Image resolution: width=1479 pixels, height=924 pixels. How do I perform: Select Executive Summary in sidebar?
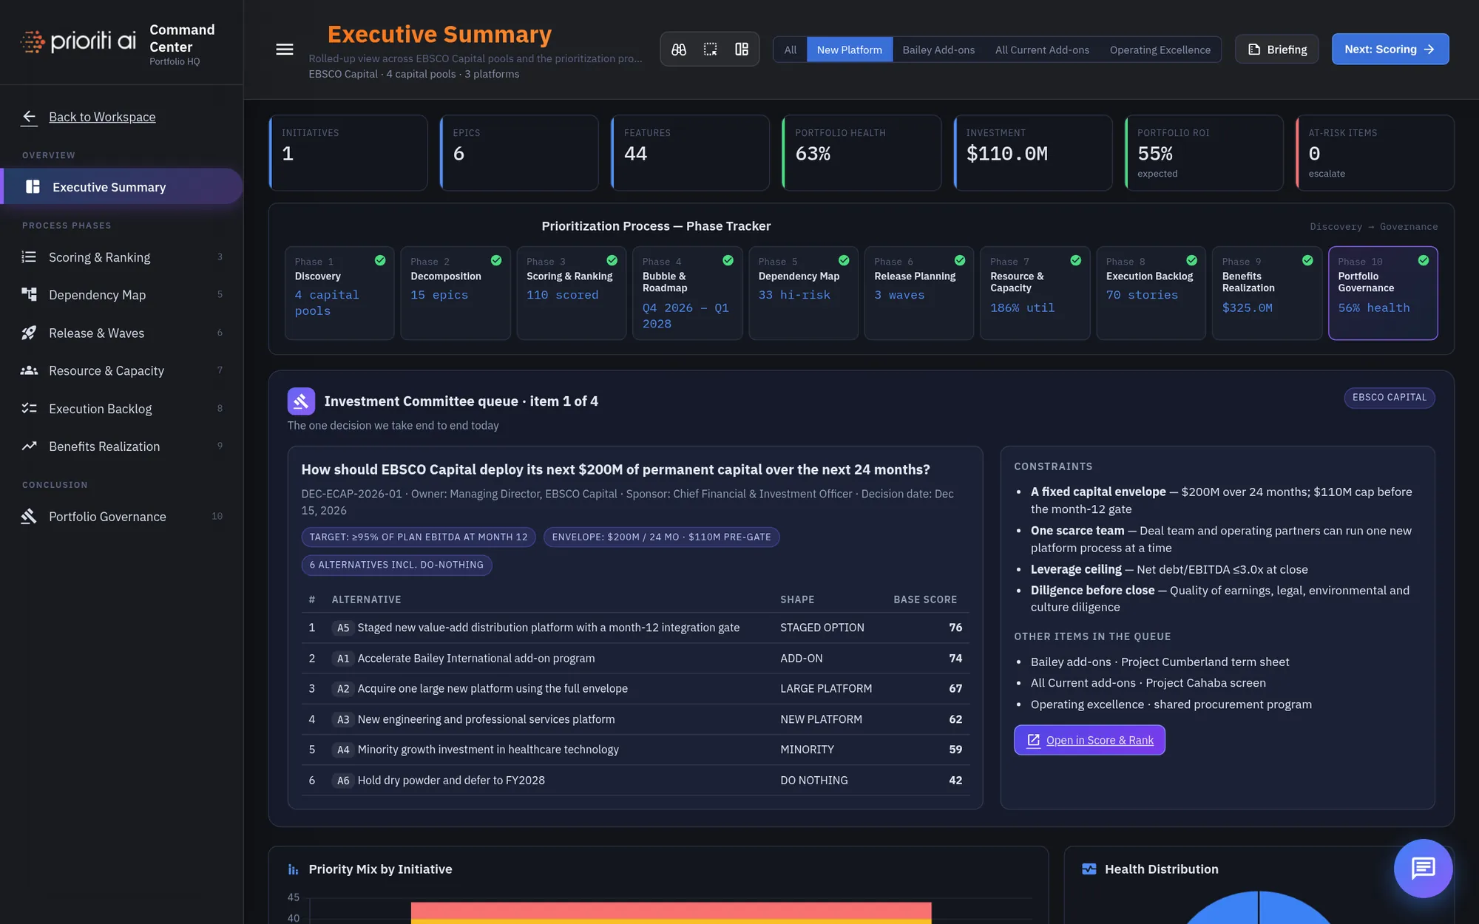pyautogui.click(x=122, y=186)
